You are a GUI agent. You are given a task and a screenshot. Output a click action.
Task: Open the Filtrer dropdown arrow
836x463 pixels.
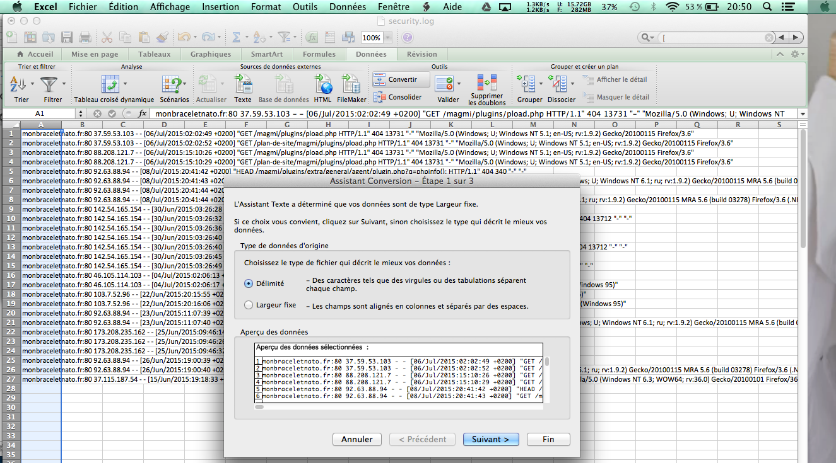click(x=63, y=84)
